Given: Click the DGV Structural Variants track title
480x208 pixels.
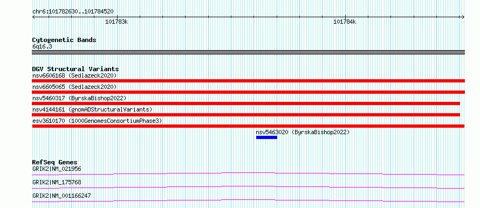Looking at the screenshot, I should tap(76, 69).
